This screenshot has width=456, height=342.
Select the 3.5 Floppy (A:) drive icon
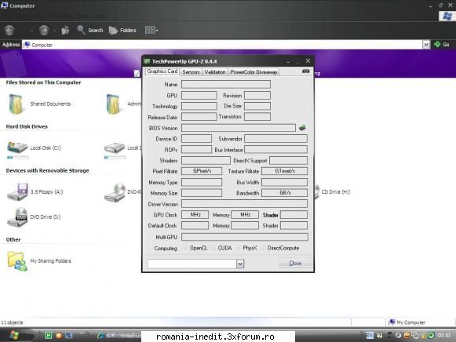pos(17,191)
